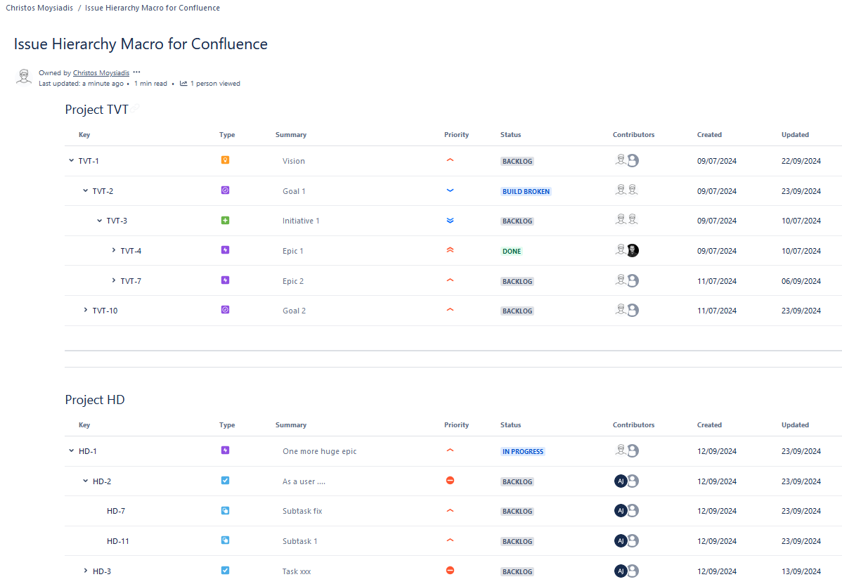Click the blocker priority icon for HD-3
Viewport: 842px width, 584px height.
(x=450, y=571)
